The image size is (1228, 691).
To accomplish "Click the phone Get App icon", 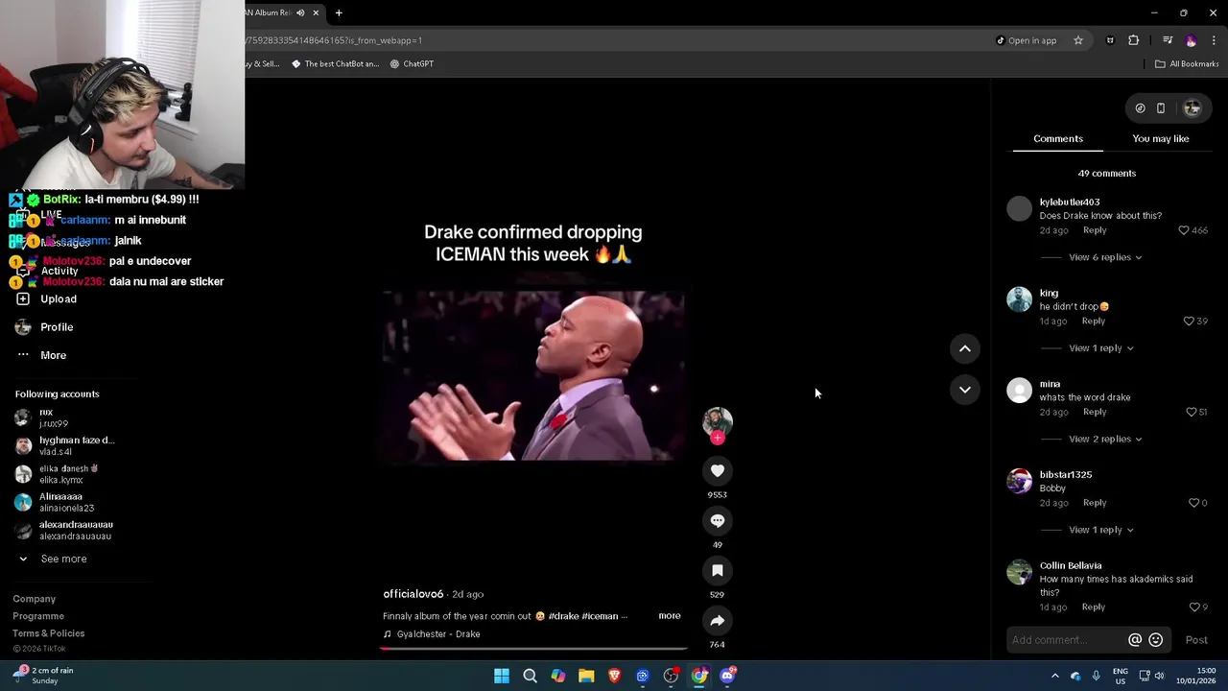I will click(1160, 108).
